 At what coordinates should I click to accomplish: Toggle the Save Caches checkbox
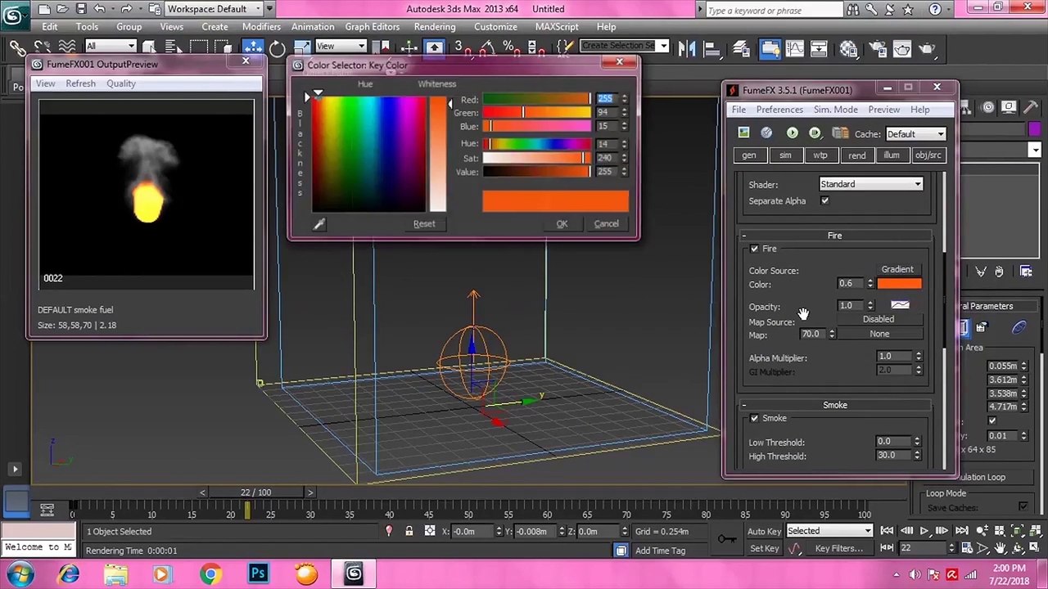pyautogui.click(x=1023, y=507)
